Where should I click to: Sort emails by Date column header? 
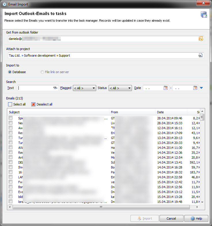pos(171,112)
